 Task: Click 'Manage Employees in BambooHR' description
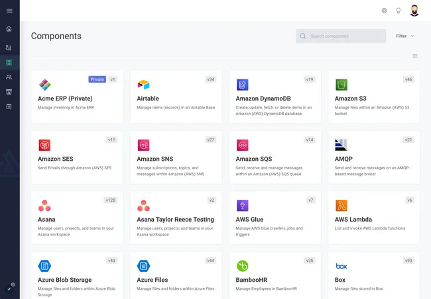click(x=267, y=288)
